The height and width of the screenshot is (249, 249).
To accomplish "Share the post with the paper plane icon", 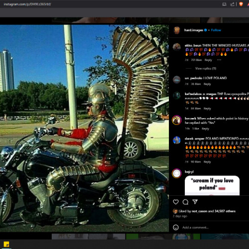I will click(195, 202).
